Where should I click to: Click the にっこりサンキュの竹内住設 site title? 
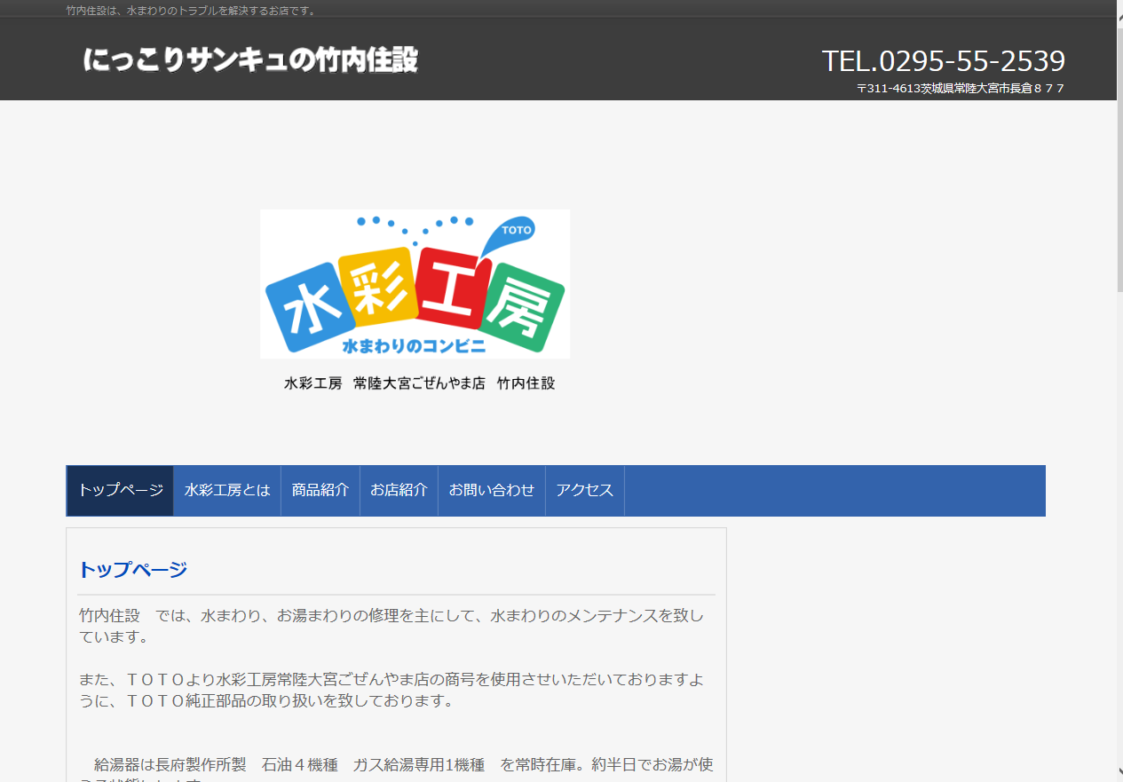point(250,59)
